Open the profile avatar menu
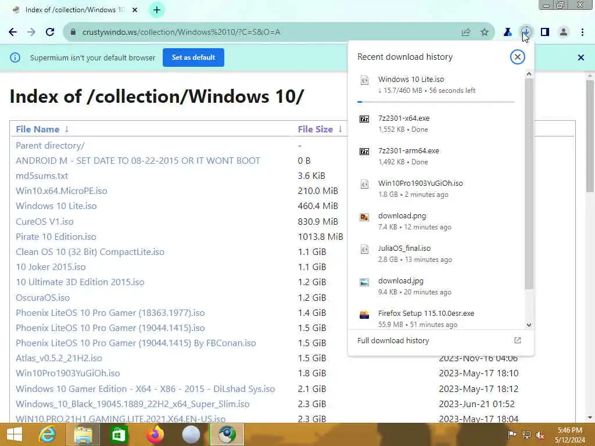This screenshot has width=595, height=446. [564, 33]
